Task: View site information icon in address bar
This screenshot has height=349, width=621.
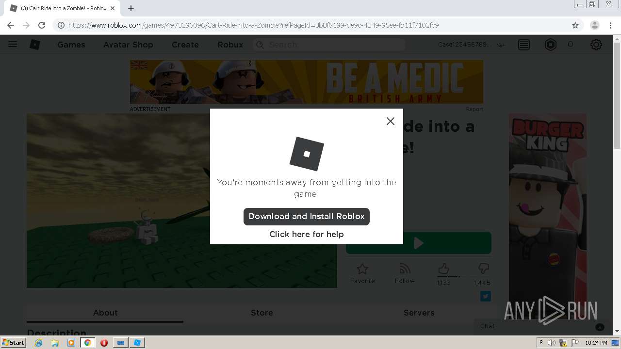Action: (61, 25)
